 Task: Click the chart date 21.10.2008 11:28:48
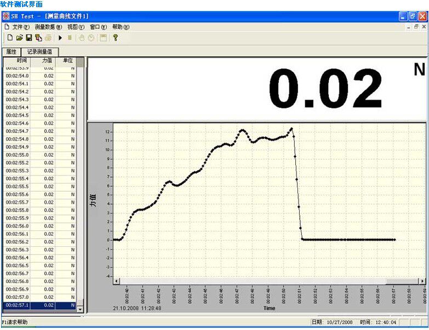pyautogui.click(x=137, y=308)
